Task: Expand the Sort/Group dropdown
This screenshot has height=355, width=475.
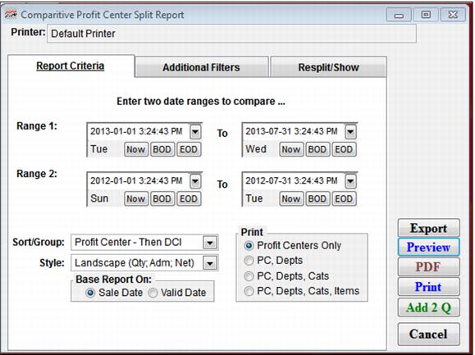Action: 210,243
